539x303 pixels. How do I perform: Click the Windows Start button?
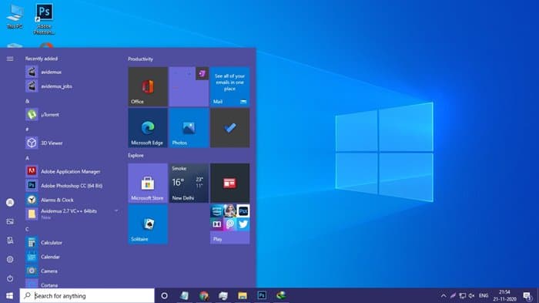(9, 295)
